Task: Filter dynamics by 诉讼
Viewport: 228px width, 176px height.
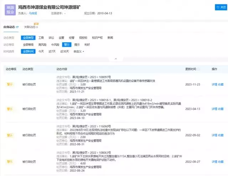Action: pyautogui.click(x=51, y=38)
